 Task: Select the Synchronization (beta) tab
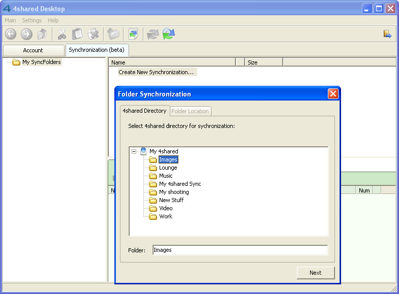(x=97, y=50)
